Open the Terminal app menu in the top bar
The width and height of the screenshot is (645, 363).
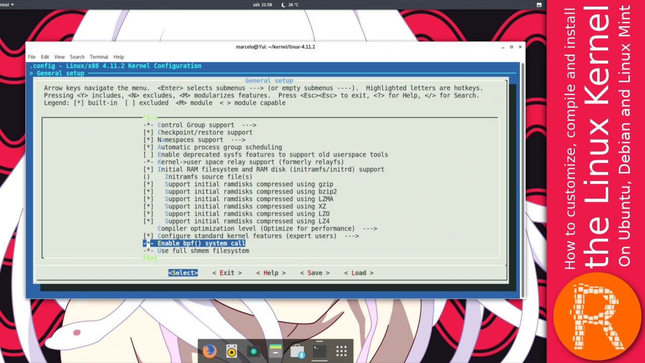click(7, 5)
